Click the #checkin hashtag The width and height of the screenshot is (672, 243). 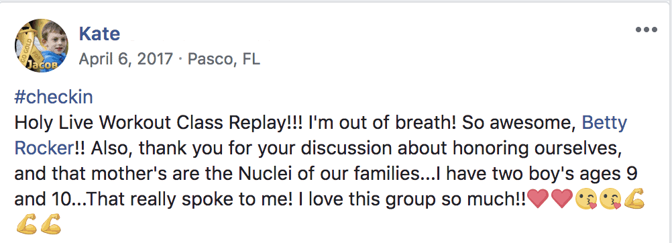54,98
